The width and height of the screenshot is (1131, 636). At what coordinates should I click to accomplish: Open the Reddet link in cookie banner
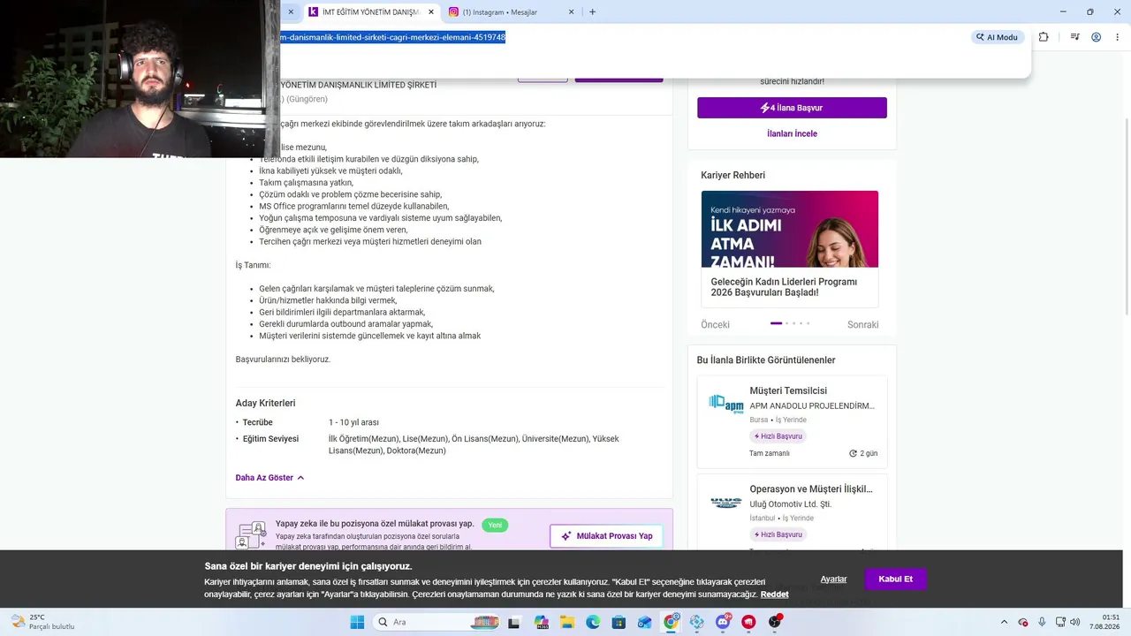(774, 594)
